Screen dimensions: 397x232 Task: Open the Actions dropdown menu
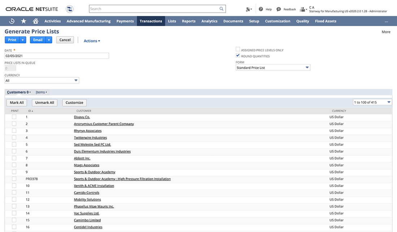(92, 41)
